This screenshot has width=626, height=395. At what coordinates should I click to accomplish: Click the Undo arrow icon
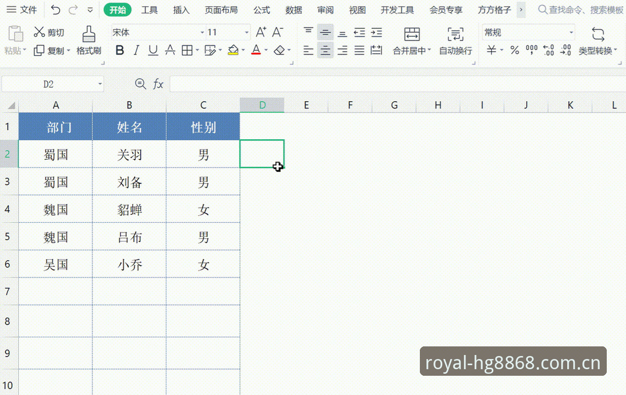tap(56, 10)
